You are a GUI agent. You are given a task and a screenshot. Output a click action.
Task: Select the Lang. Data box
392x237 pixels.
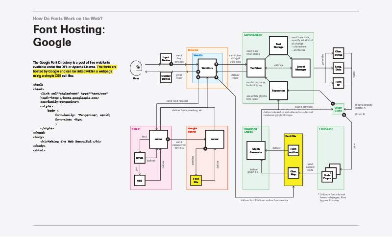338,68
